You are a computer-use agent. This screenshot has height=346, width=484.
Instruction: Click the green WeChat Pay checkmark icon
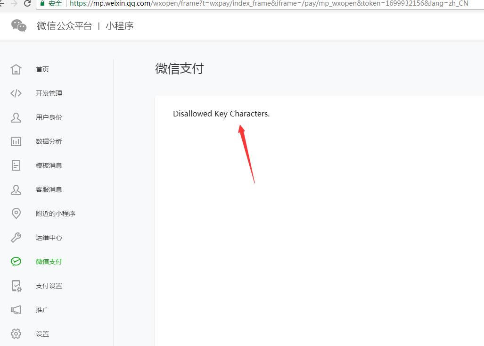(16, 262)
